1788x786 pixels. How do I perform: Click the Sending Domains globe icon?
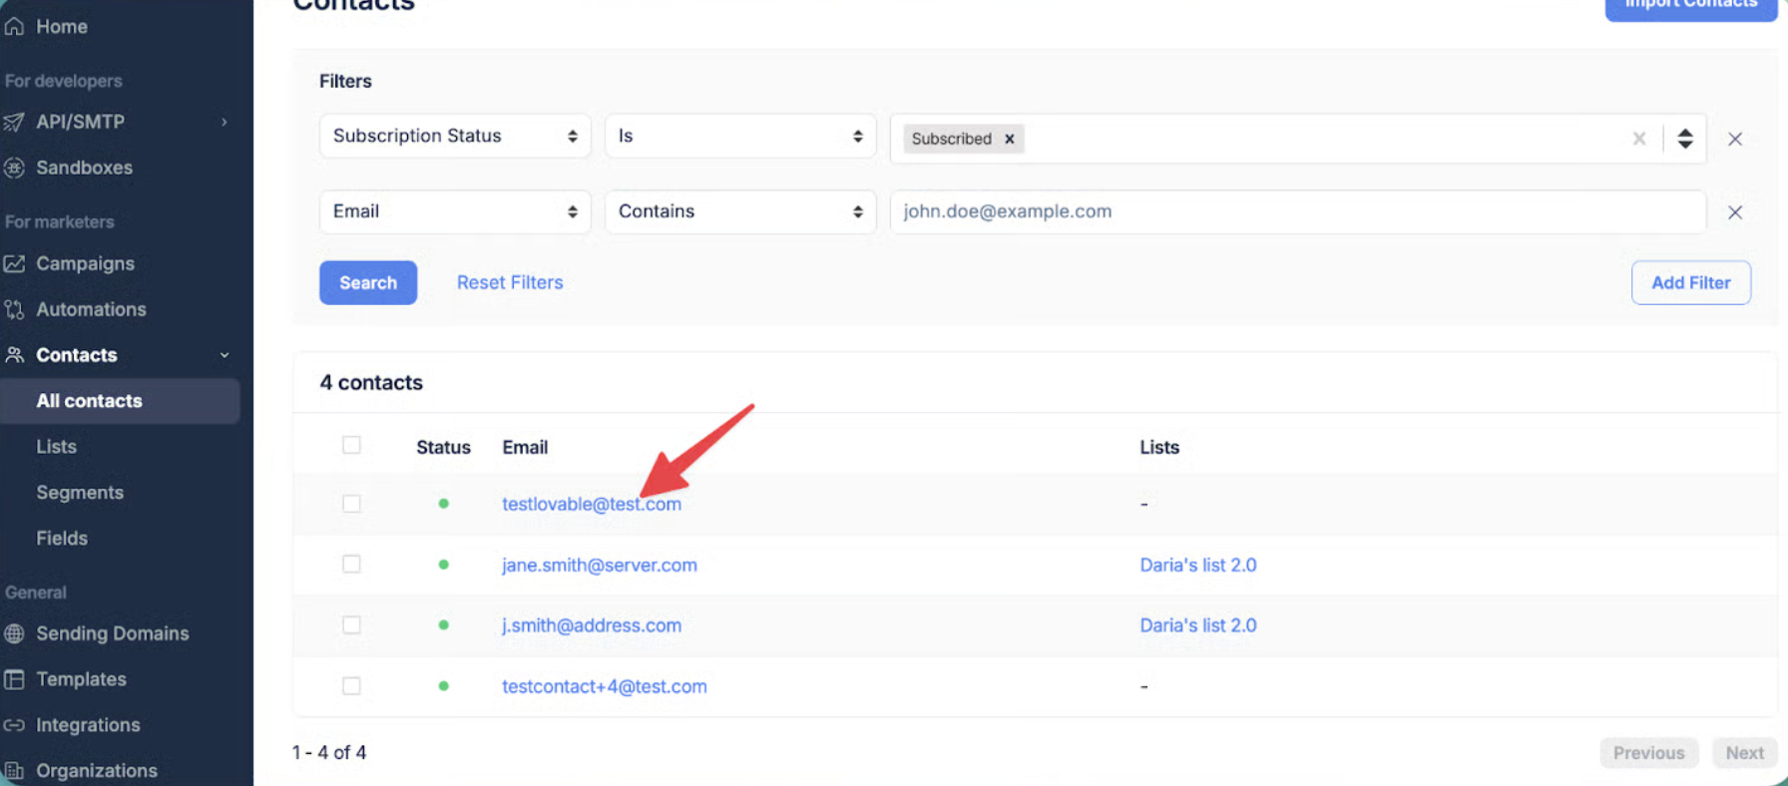[14, 633]
